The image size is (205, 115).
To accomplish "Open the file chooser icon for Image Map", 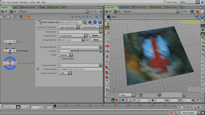I will point(87,40).
